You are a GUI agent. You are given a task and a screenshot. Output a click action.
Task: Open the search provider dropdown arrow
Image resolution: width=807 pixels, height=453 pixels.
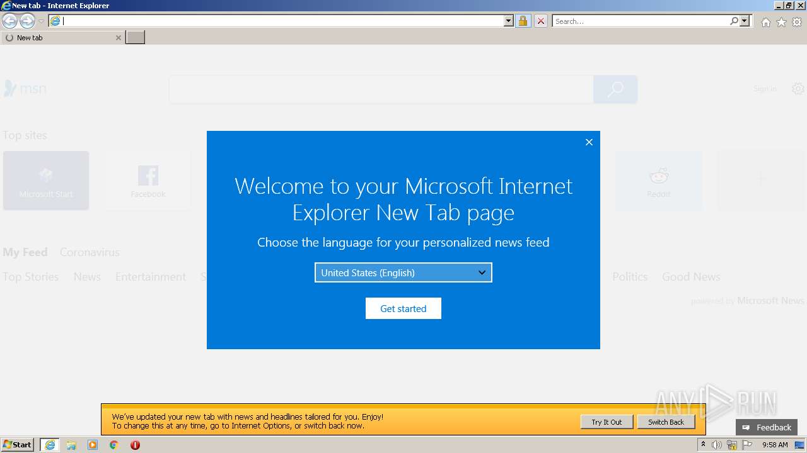[745, 21]
